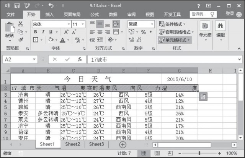
Task: Click the Cut scissors icon
Action: point(20,24)
